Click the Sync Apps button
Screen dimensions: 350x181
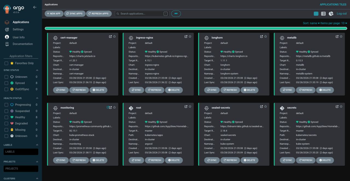point(75,14)
